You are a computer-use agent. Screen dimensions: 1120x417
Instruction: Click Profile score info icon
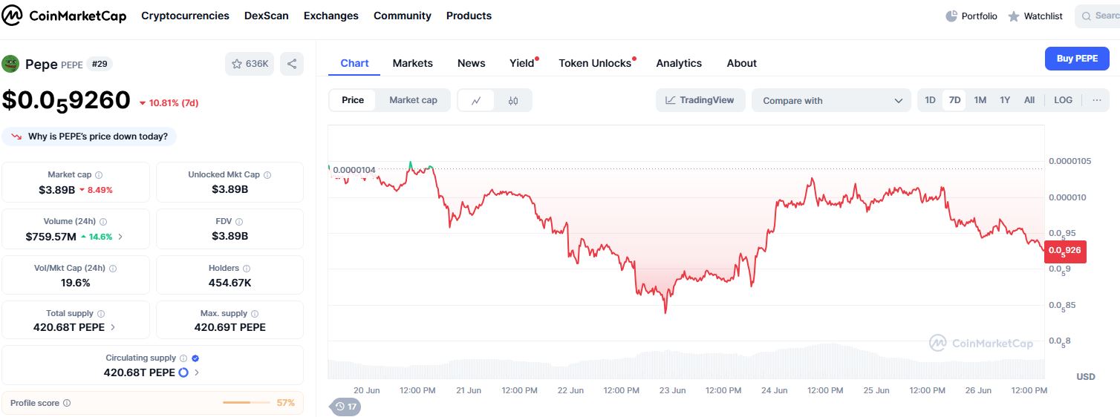67,403
